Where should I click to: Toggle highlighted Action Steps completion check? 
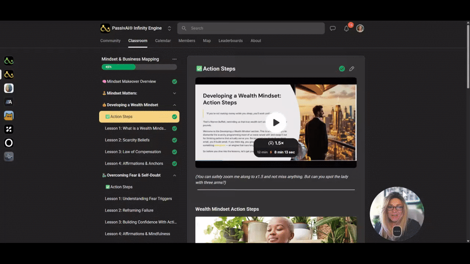pos(174,117)
